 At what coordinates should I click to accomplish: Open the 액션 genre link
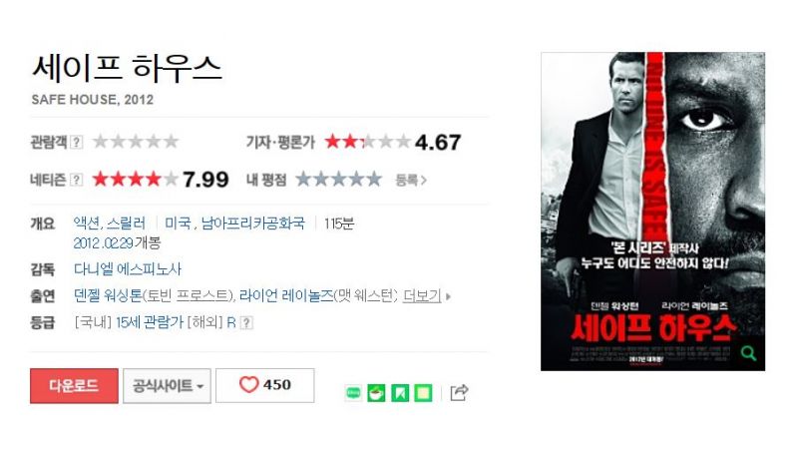pyautogui.click(x=88, y=223)
